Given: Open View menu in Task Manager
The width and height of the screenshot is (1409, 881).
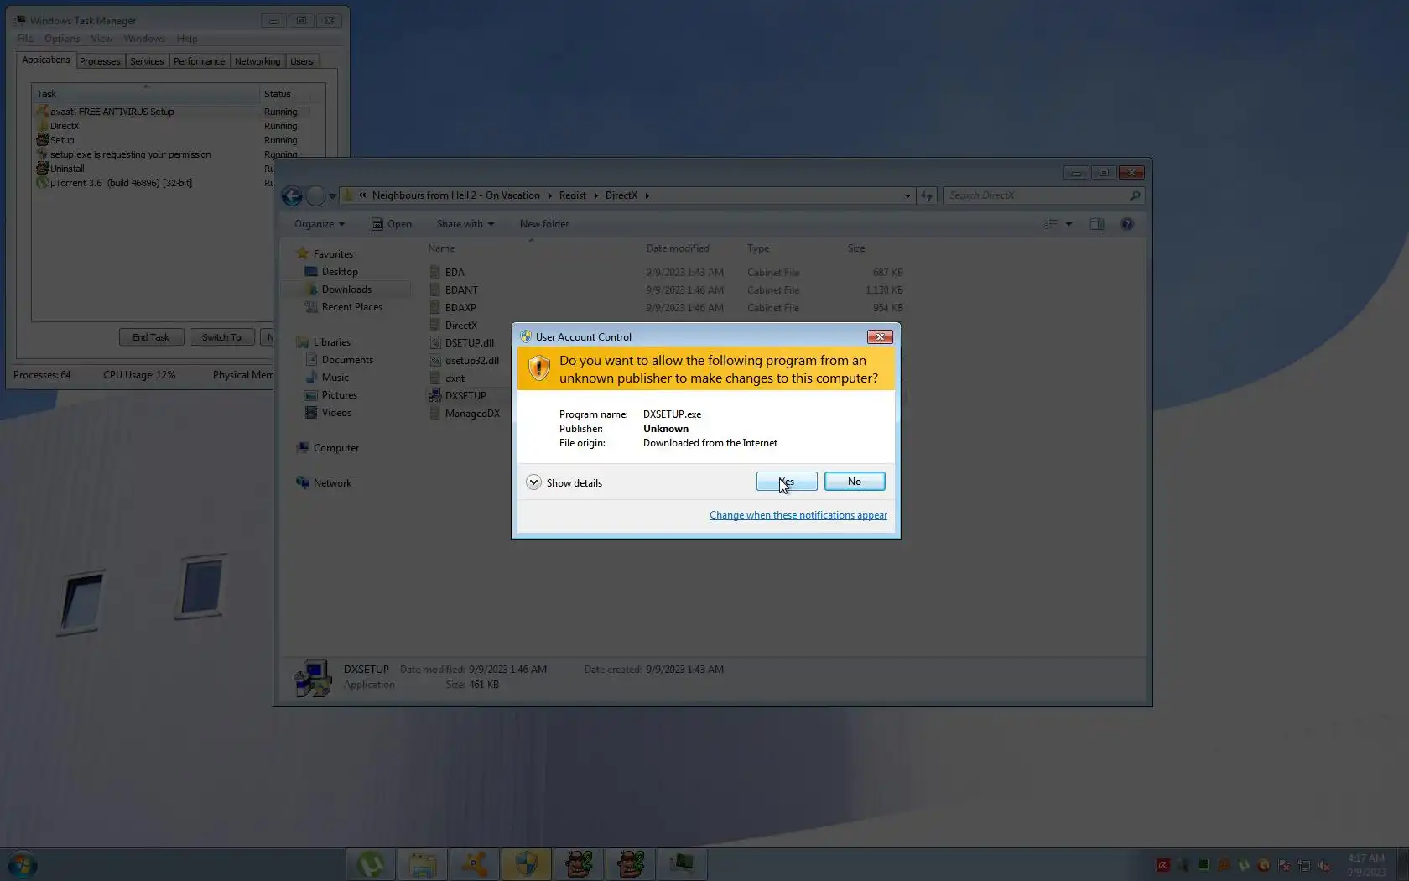Looking at the screenshot, I should pyautogui.click(x=101, y=39).
